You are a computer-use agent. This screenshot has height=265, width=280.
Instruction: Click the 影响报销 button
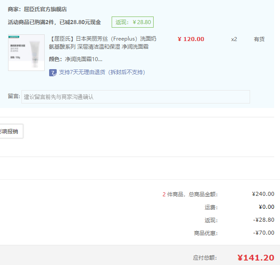(11, 131)
